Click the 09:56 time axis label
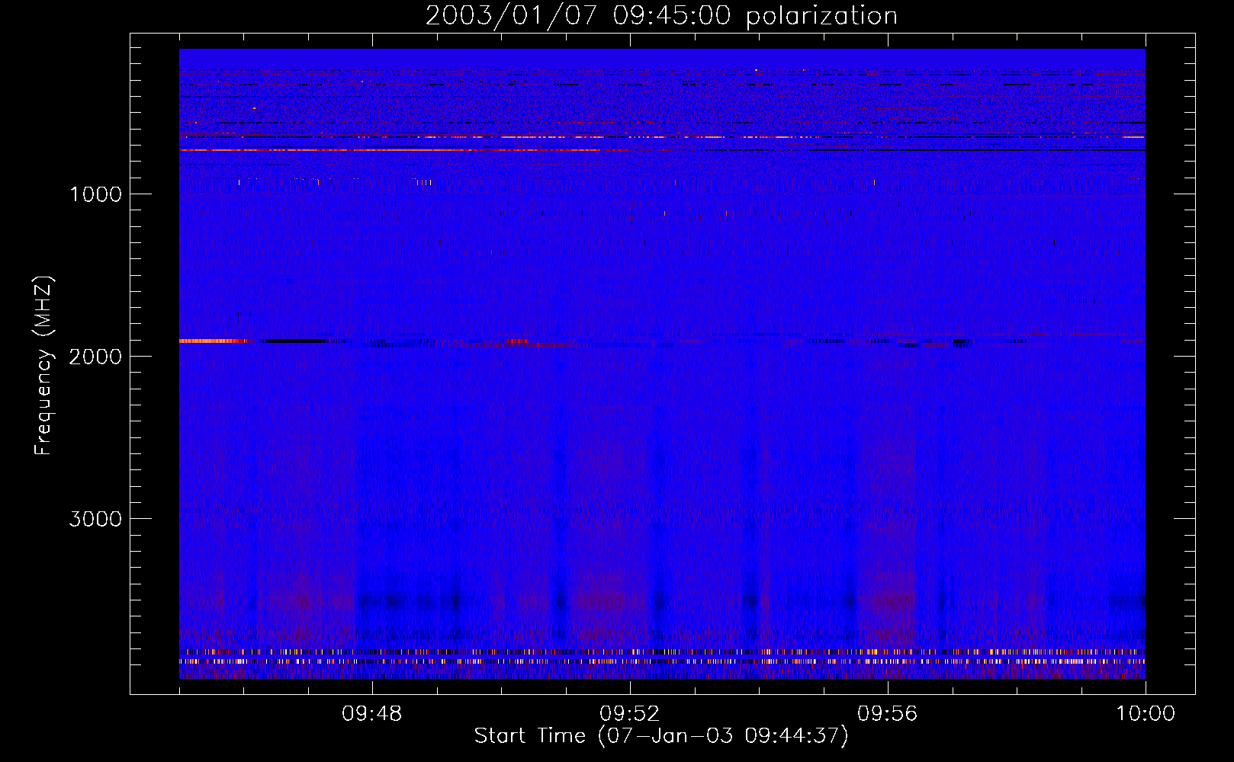The width and height of the screenshot is (1234, 762). 887,714
